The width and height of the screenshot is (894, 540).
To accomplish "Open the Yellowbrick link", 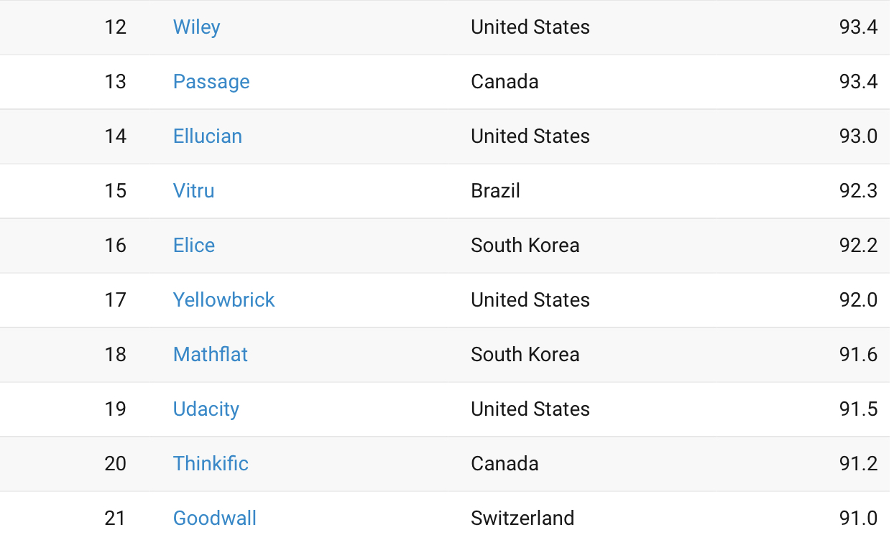I will tap(223, 300).
